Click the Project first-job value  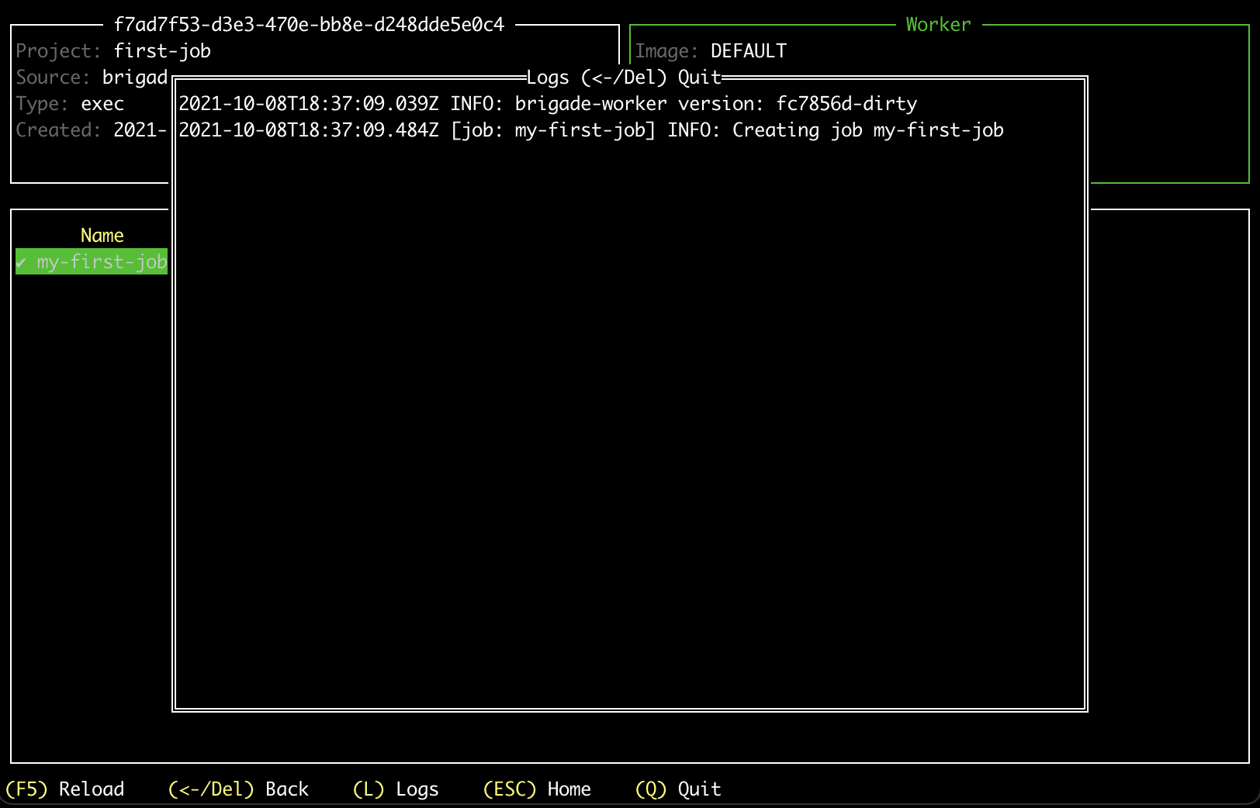(x=162, y=50)
